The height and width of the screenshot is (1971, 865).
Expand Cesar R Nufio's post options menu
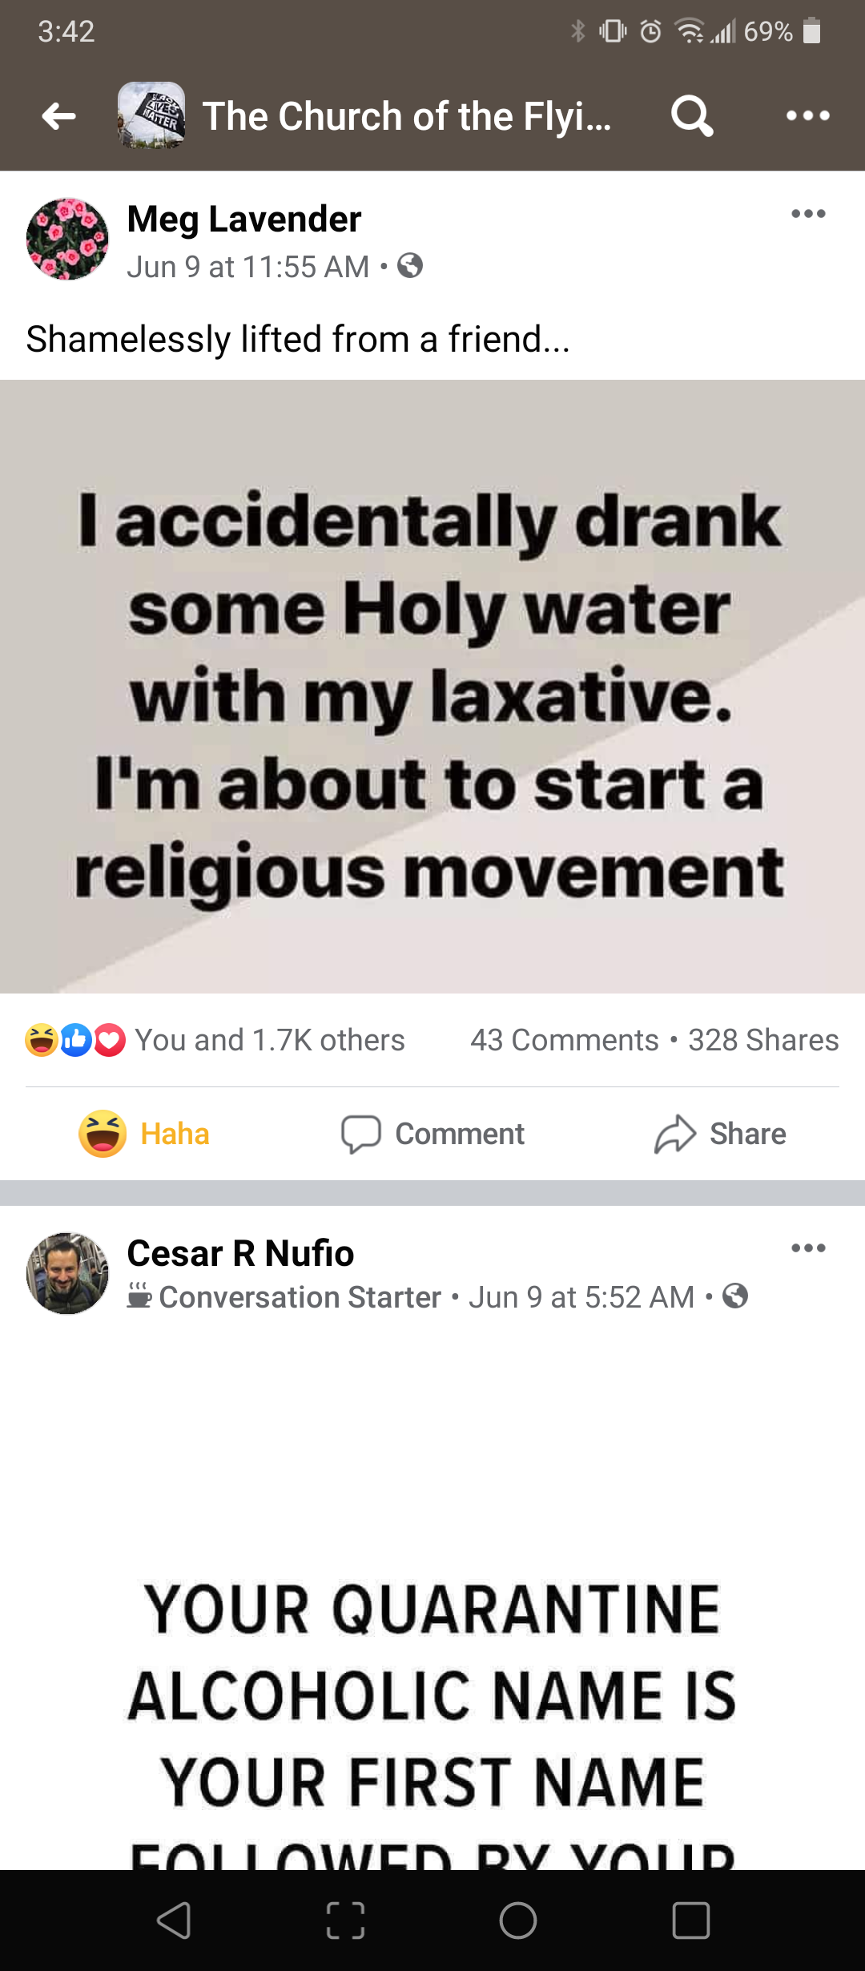(x=807, y=1248)
